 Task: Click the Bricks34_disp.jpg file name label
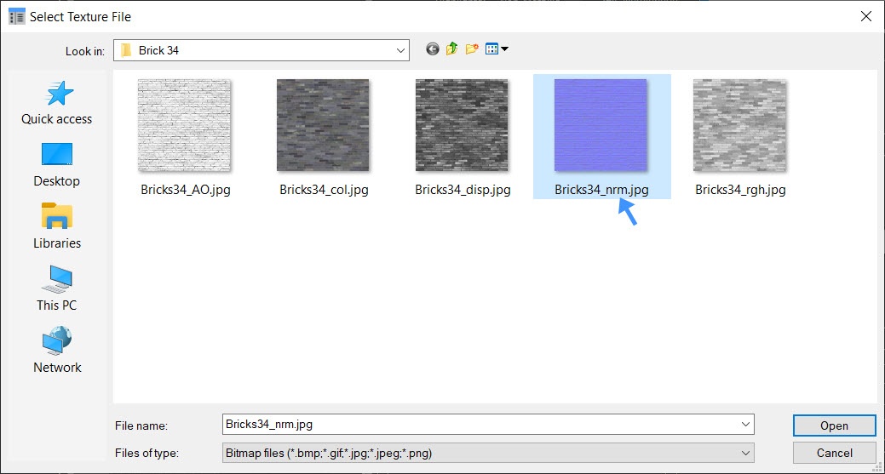click(x=463, y=190)
